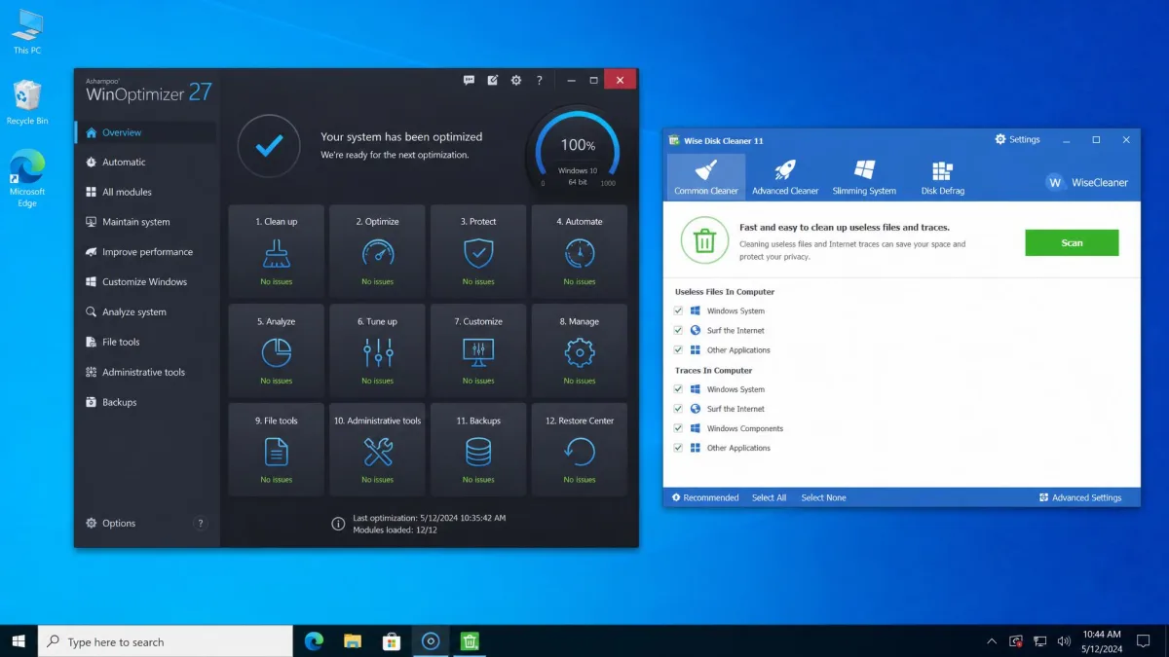Uncheck Surf the Internet under Traces In Computer
Viewport: 1169px width, 657px height.
coord(678,409)
